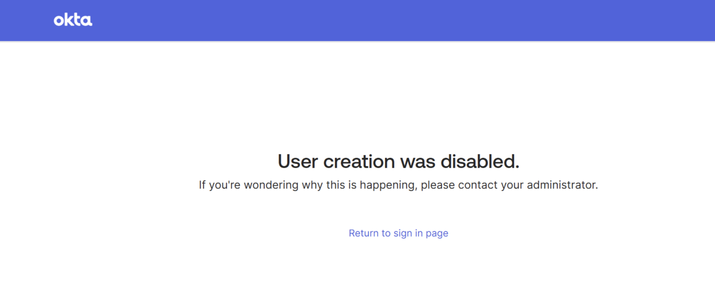Click the word "page" in the link
The image size is (715, 285).
pos(437,234)
